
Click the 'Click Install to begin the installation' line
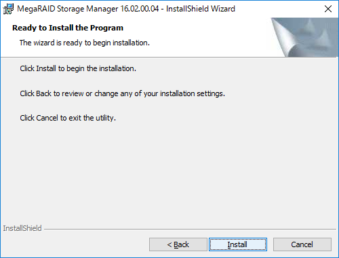tap(78, 68)
